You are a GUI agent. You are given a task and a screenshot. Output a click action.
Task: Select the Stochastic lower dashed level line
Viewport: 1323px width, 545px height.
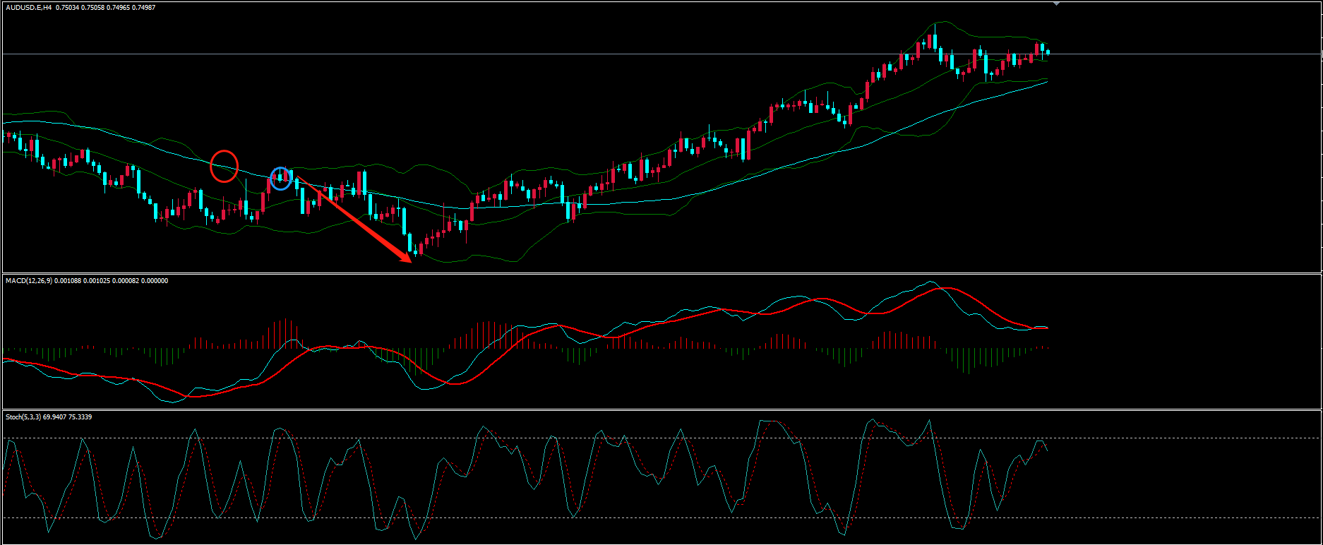pyautogui.click(x=1165, y=518)
